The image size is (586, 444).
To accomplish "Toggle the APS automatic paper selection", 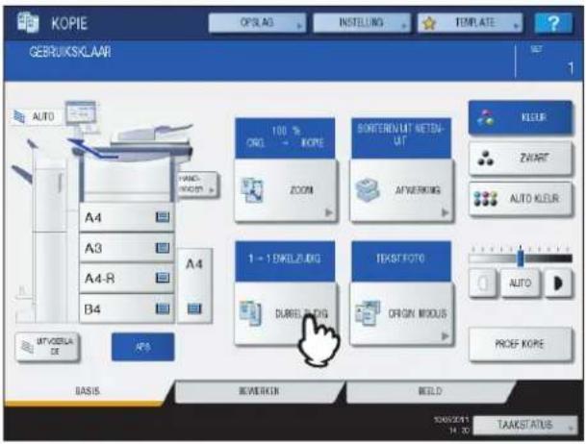I will pyautogui.click(x=142, y=347).
